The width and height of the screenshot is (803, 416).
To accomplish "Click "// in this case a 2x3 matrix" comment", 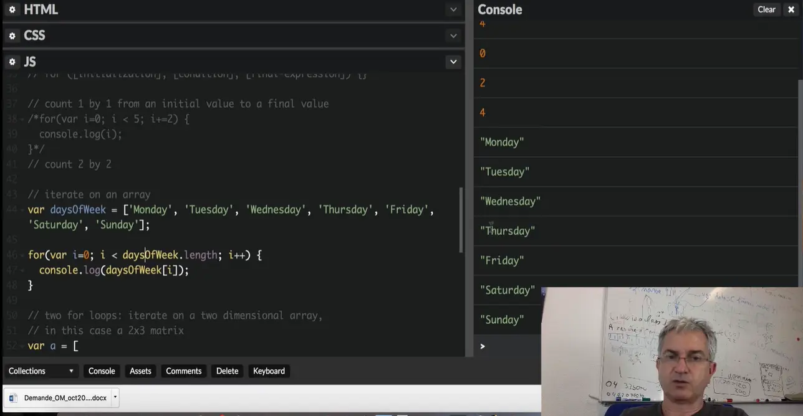I will pos(105,331).
